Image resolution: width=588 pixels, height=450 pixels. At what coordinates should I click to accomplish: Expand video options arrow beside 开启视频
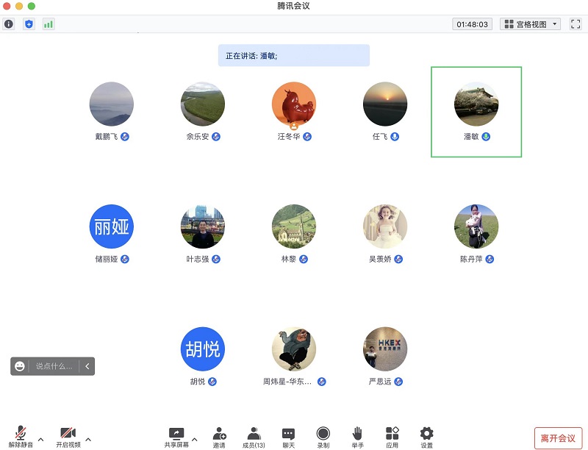pyautogui.click(x=88, y=440)
